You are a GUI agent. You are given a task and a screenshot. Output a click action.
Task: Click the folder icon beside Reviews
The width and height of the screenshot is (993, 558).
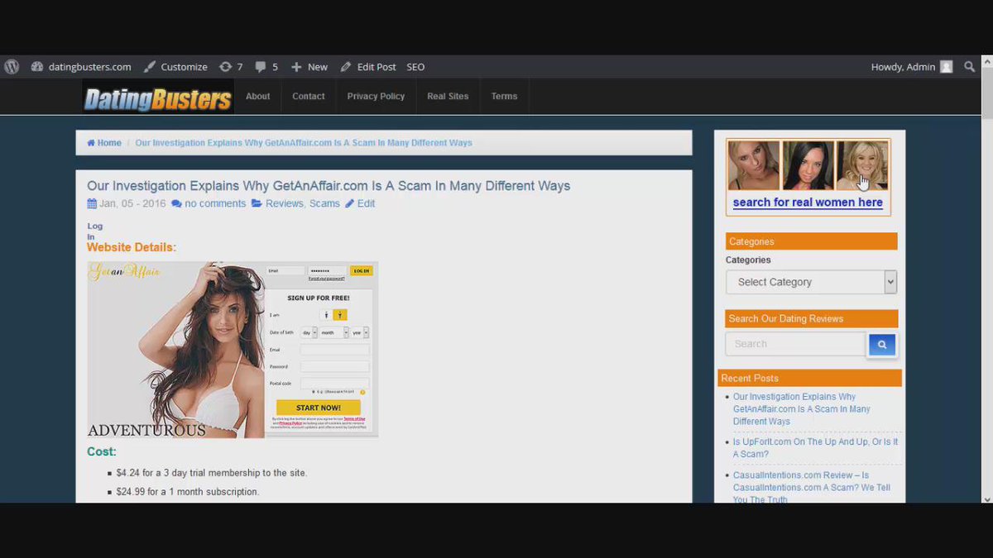[x=257, y=203]
